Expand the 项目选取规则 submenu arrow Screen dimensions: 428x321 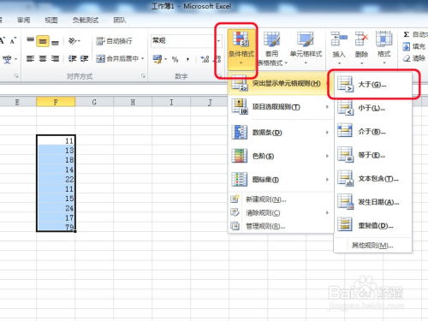point(327,107)
